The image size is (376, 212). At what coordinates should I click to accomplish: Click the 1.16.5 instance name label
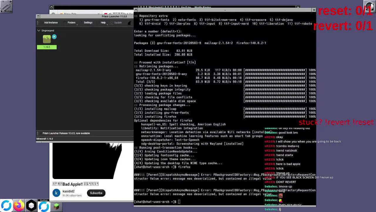47,47
